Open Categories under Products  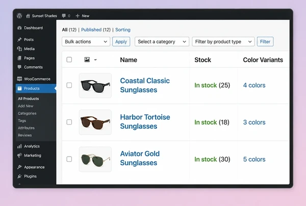(27, 113)
